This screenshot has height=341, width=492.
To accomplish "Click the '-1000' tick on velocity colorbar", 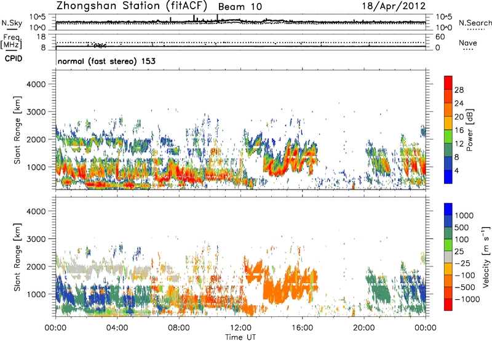I will (x=467, y=299).
